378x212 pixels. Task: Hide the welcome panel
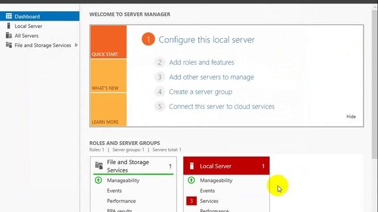(351, 117)
